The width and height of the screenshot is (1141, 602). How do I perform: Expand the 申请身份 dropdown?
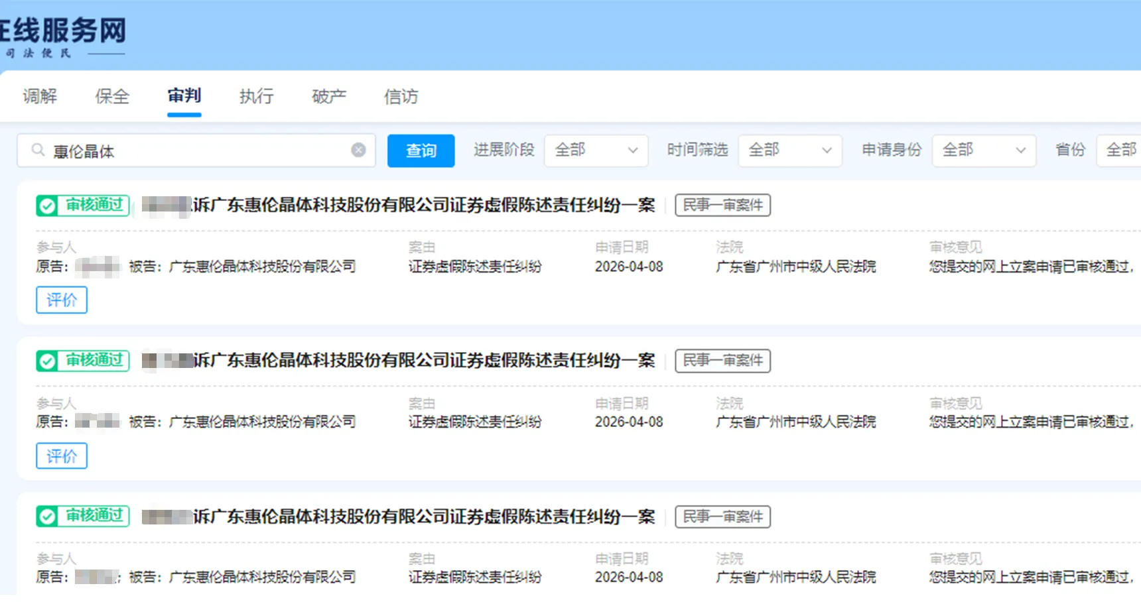(x=984, y=150)
